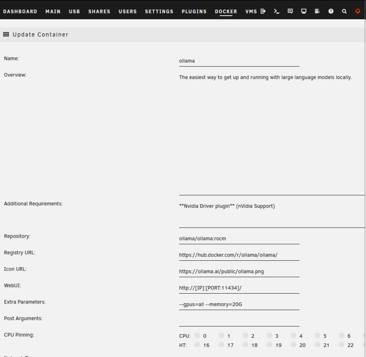366x357 pixels.
Task: Go to the Main tab
Action: pyautogui.click(x=53, y=11)
